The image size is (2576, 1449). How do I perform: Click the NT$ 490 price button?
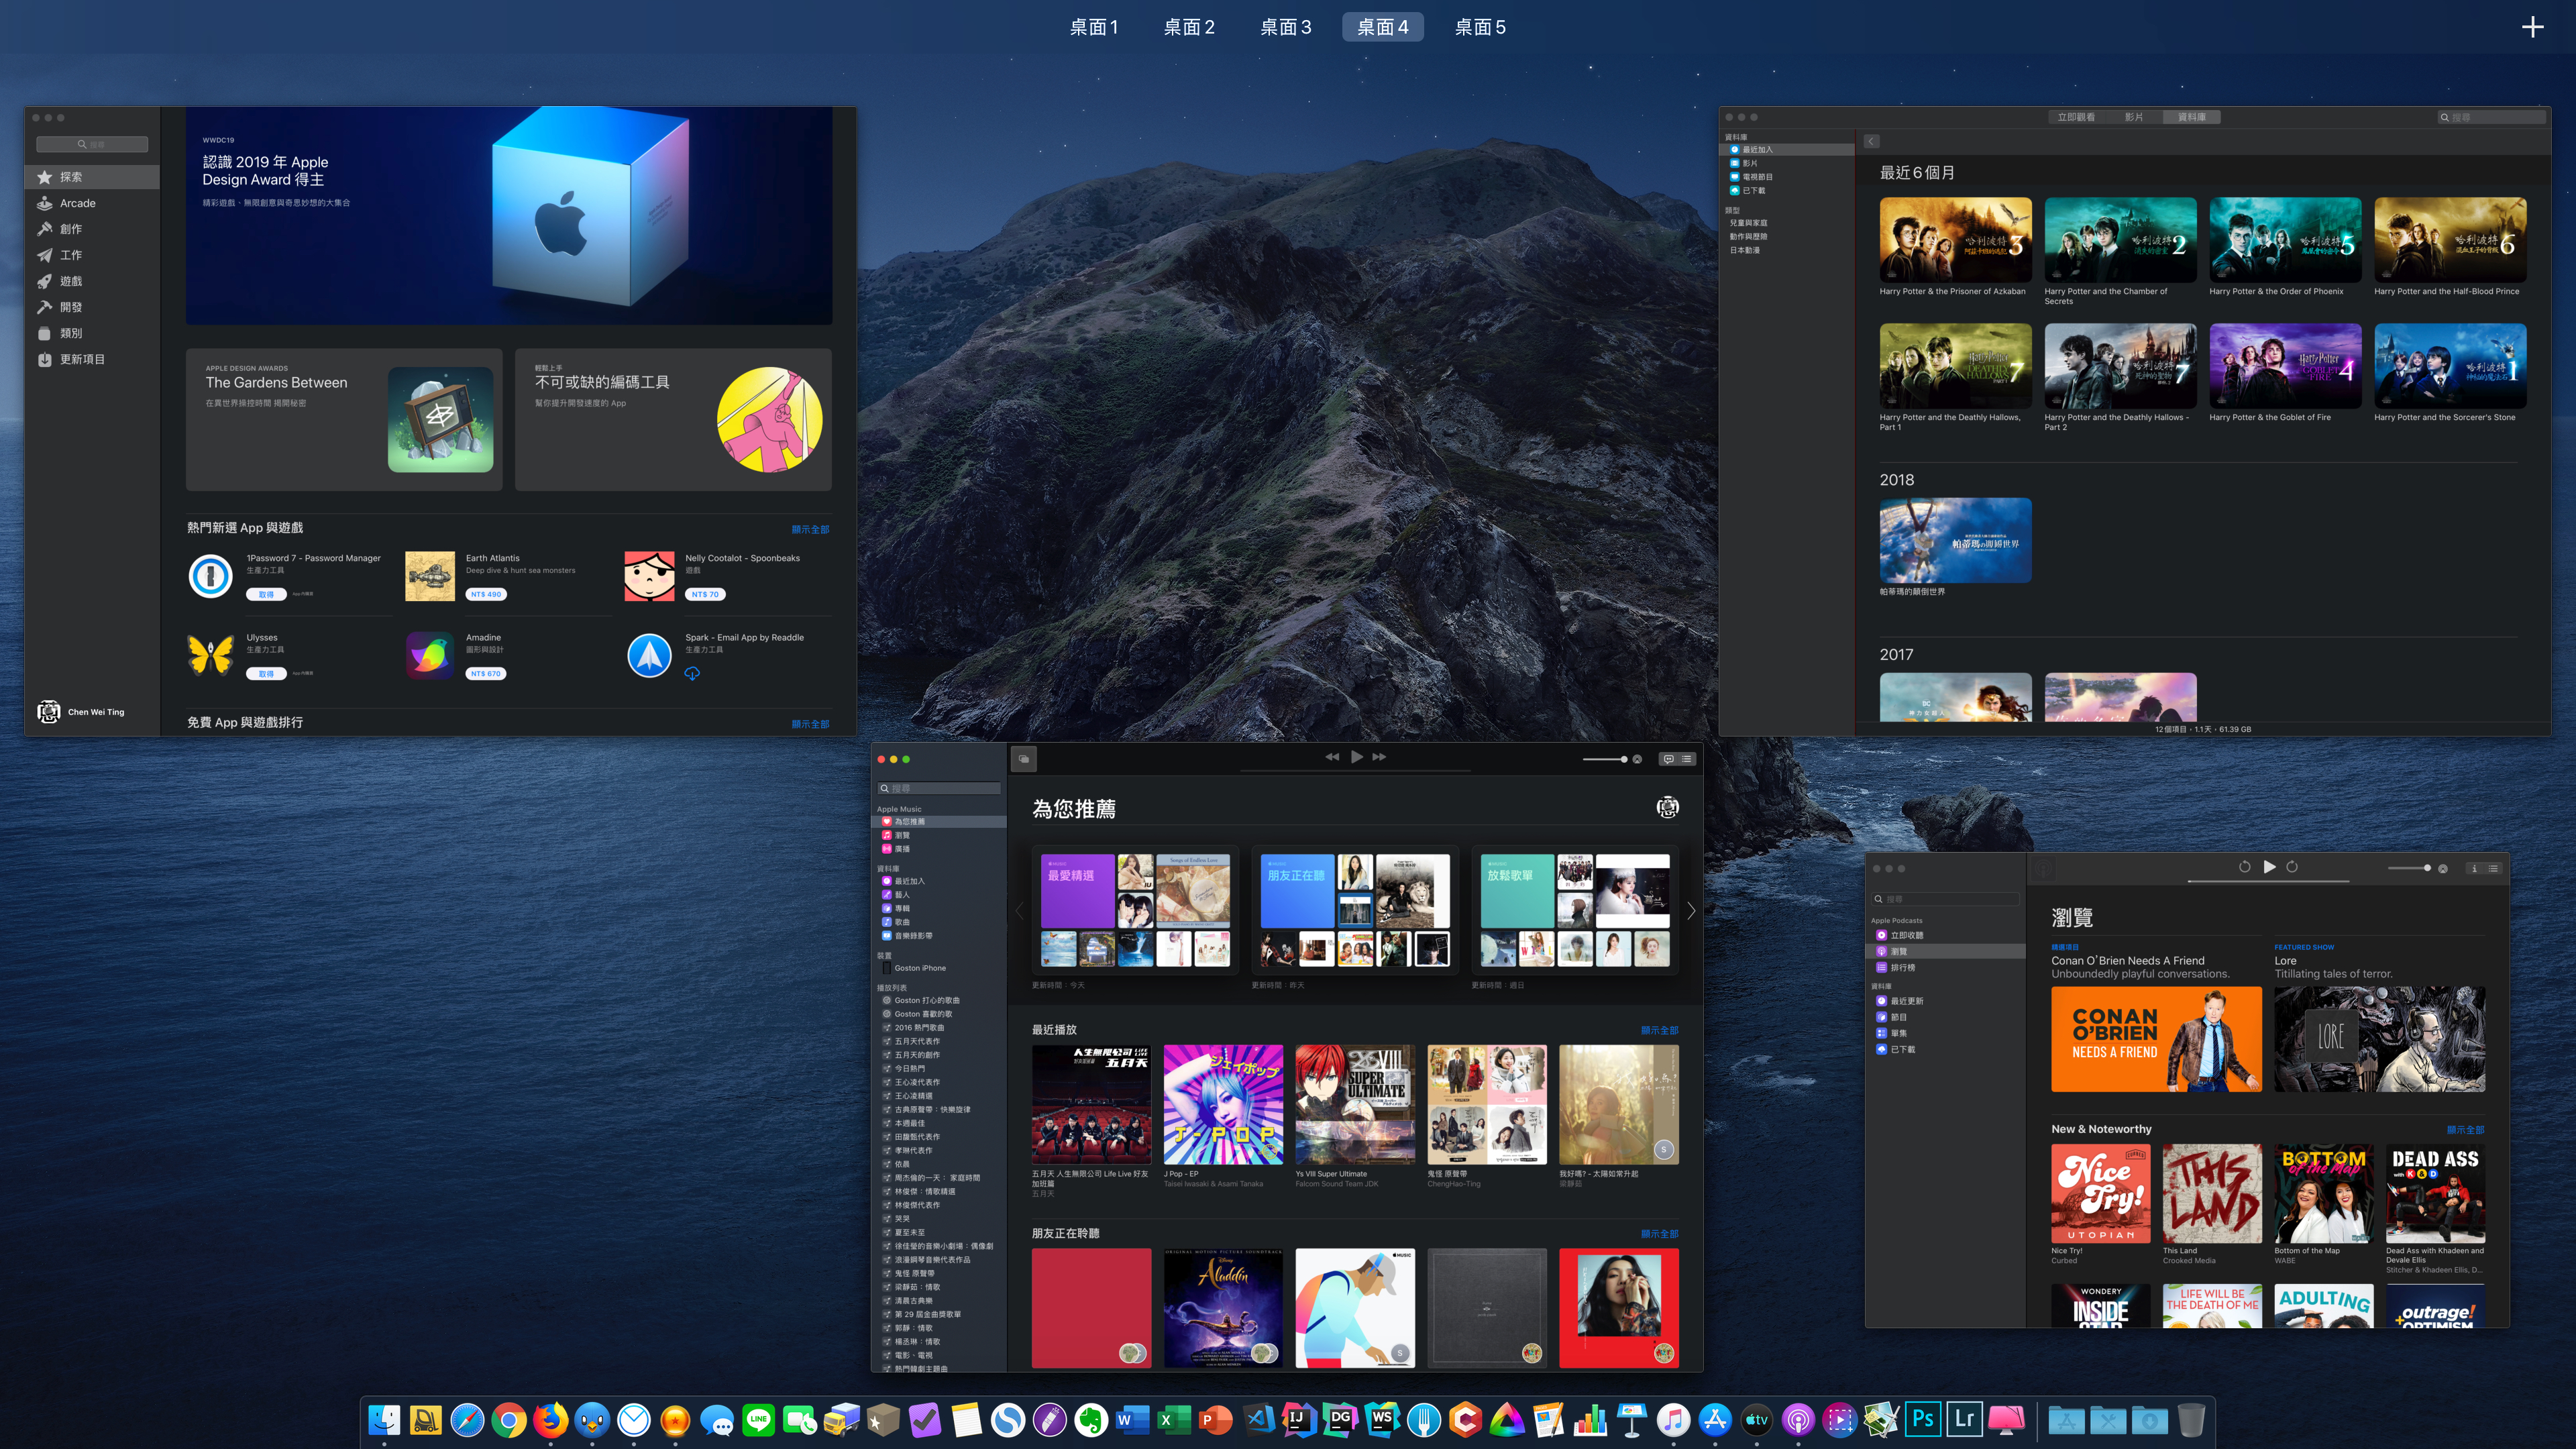[x=485, y=594]
